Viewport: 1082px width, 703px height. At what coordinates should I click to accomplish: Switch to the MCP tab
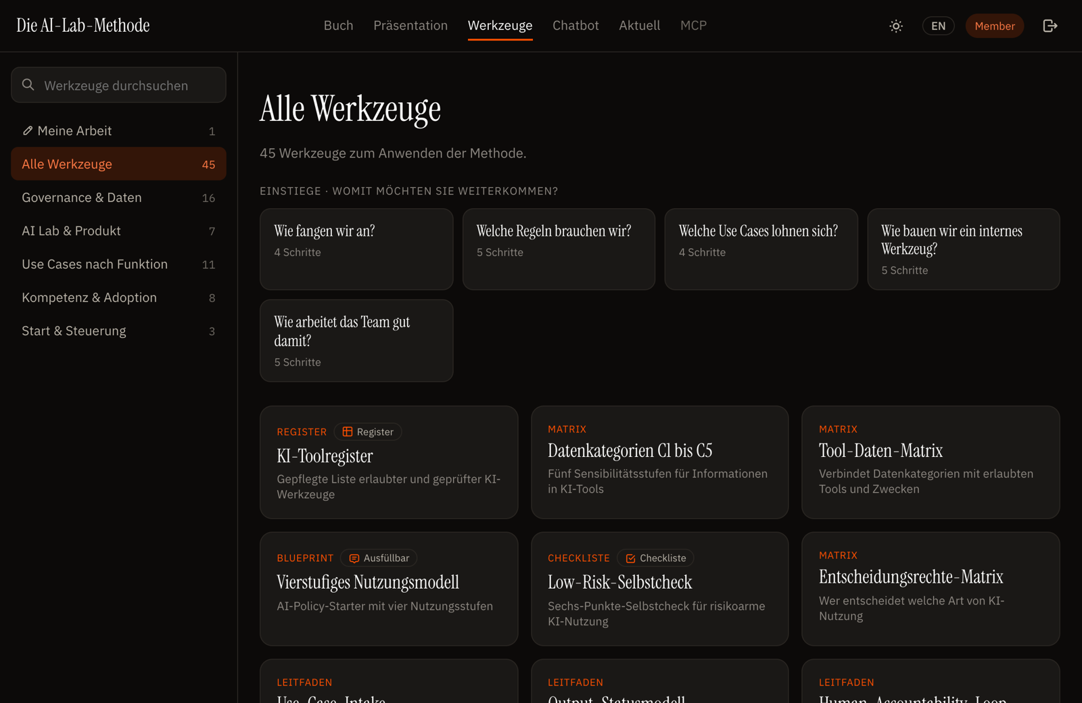click(x=693, y=26)
